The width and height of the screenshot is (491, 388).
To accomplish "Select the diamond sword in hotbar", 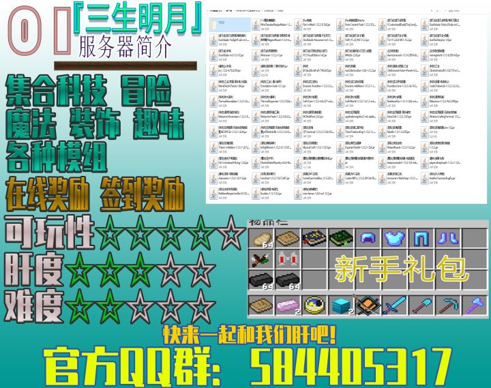I will (x=394, y=305).
